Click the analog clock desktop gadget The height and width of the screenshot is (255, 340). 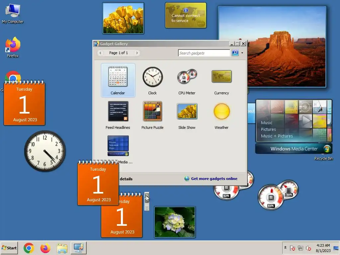(45, 151)
